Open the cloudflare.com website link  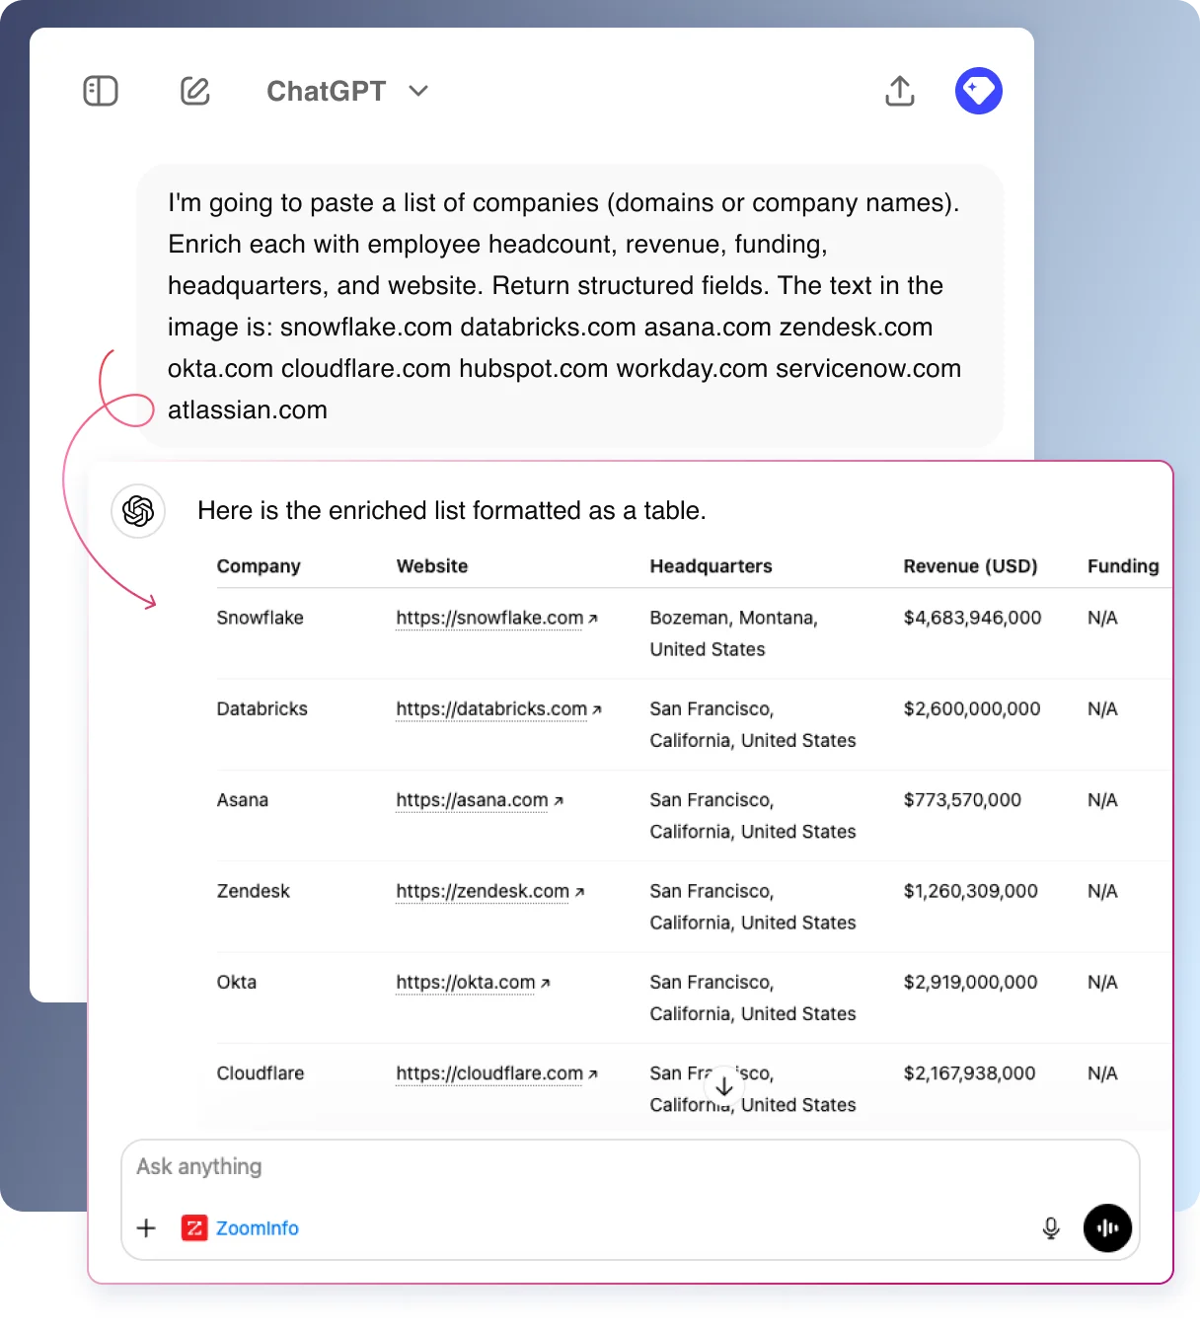[x=496, y=1073]
